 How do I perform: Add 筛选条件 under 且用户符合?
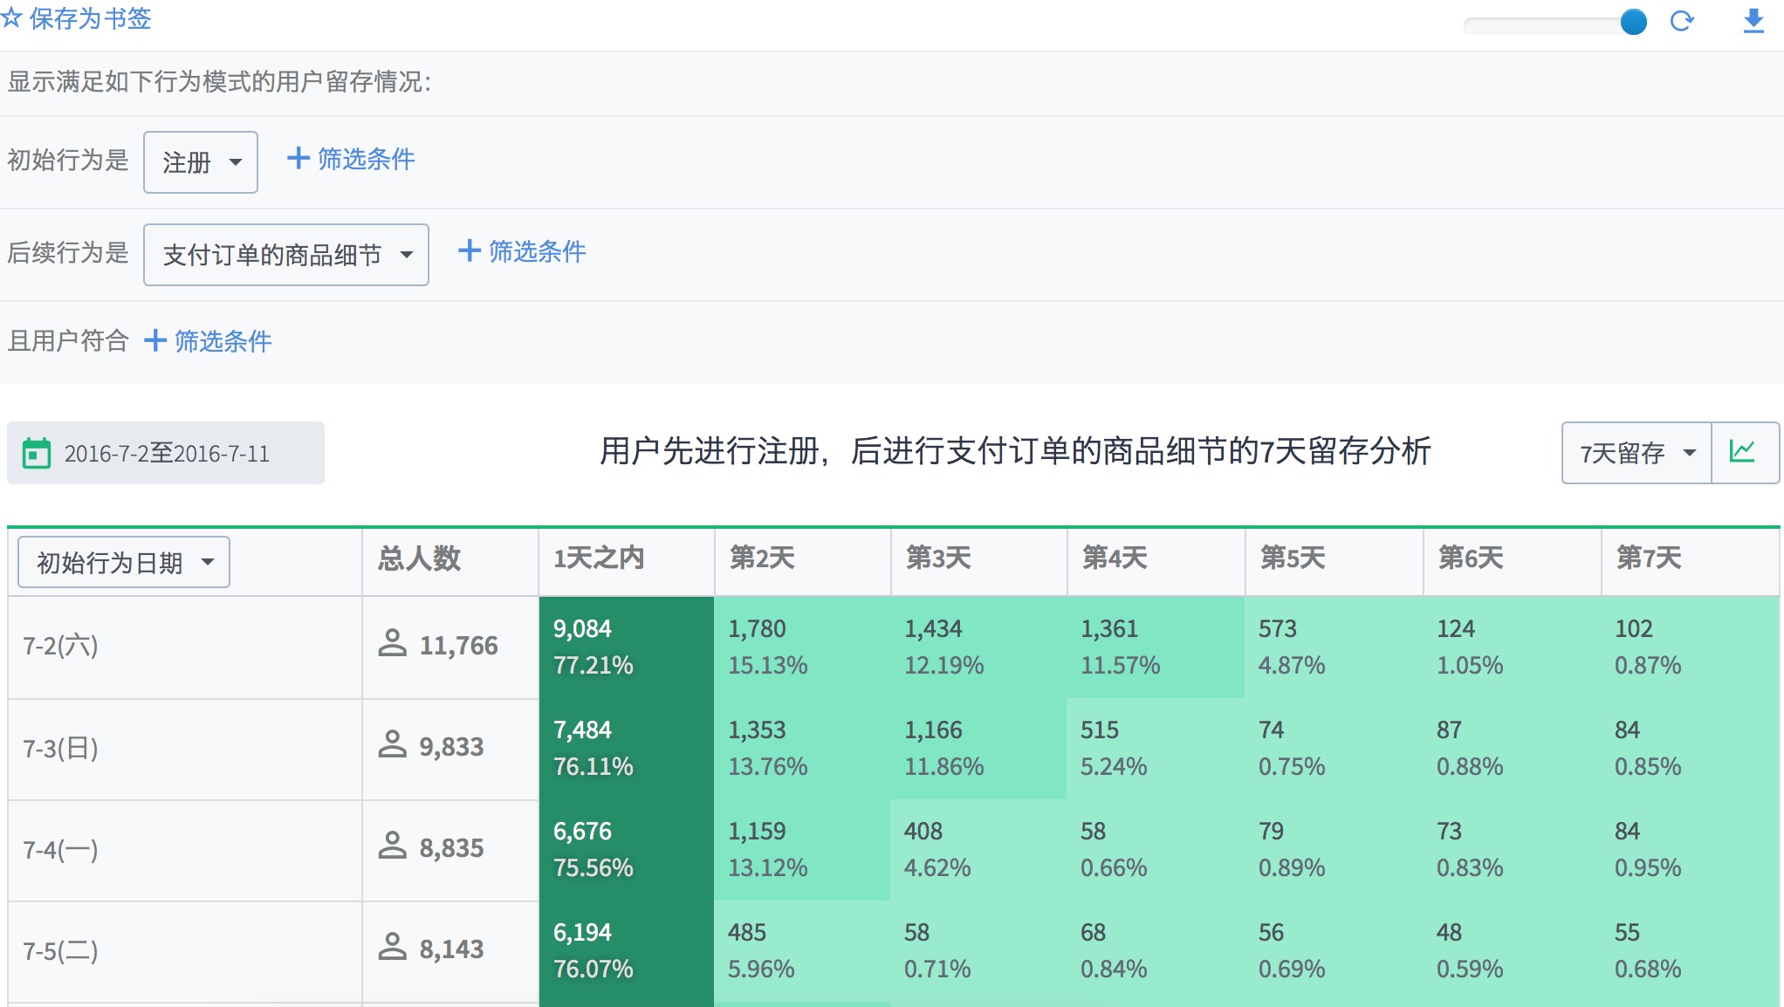click(x=208, y=340)
